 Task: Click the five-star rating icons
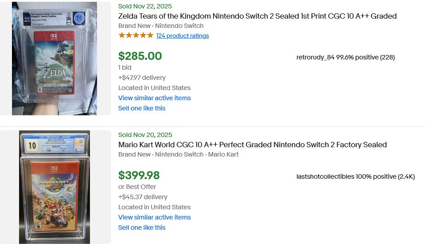[x=136, y=35]
